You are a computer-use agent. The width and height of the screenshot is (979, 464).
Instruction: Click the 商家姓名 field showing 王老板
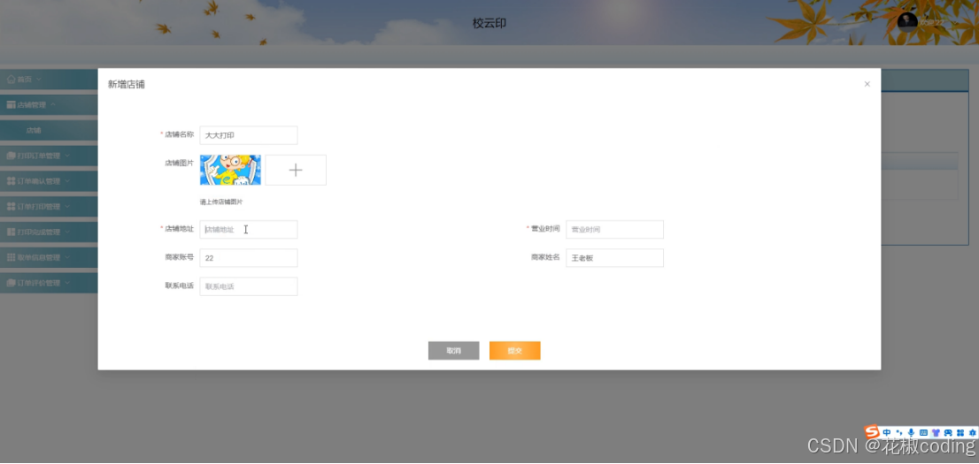tap(614, 257)
